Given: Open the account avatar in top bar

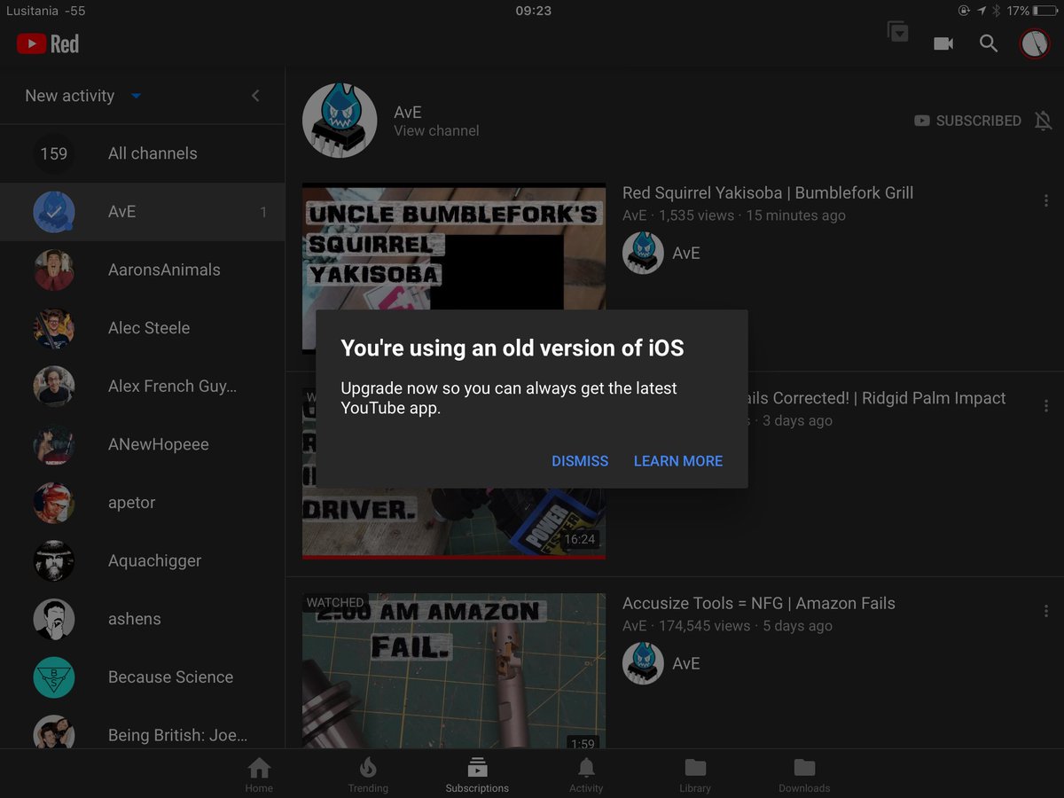Looking at the screenshot, I should pyautogui.click(x=1035, y=43).
